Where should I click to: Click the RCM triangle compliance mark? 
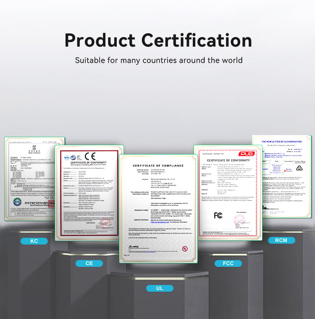click(299, 168)
